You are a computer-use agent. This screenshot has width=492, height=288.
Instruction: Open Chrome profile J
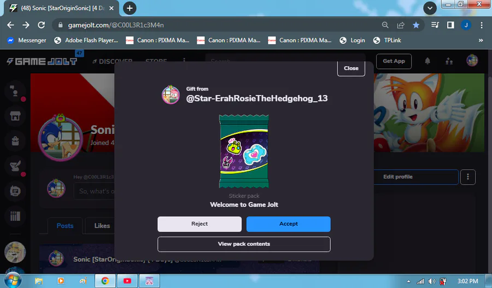(x=466, y=25)
